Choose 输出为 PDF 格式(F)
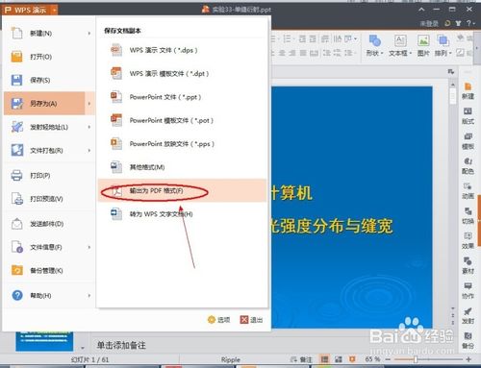This screenshot has width=481, height=368. [x=182, y=190]
